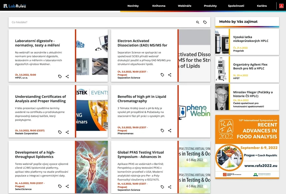Image resolution: width=286 pixels, height=194 pixels.
Task: Click the PFAS Testing symposium thumbnail
Action: click(x=194, y=167)
